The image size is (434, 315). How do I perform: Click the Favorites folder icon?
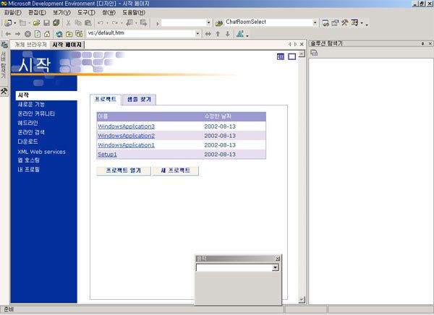[x=69, y=34]
